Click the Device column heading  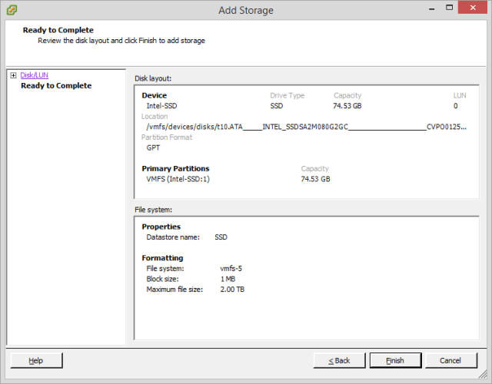[x=154, y=95]
